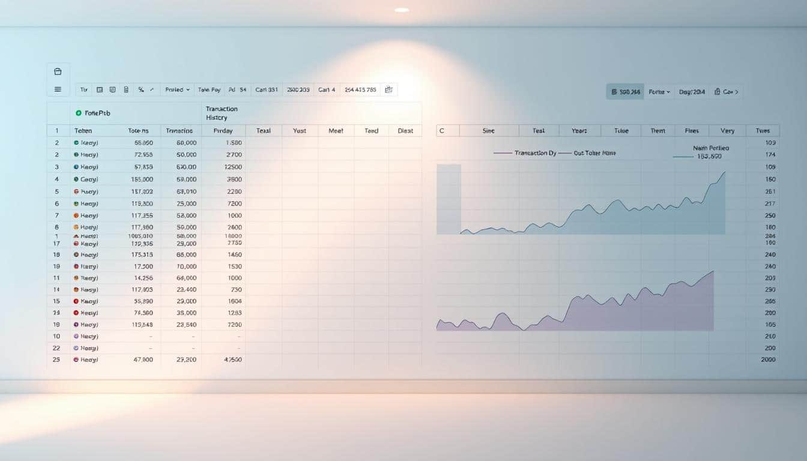
Task: Click the colored dot in the 72,958 row
Action: pos(76,155)
